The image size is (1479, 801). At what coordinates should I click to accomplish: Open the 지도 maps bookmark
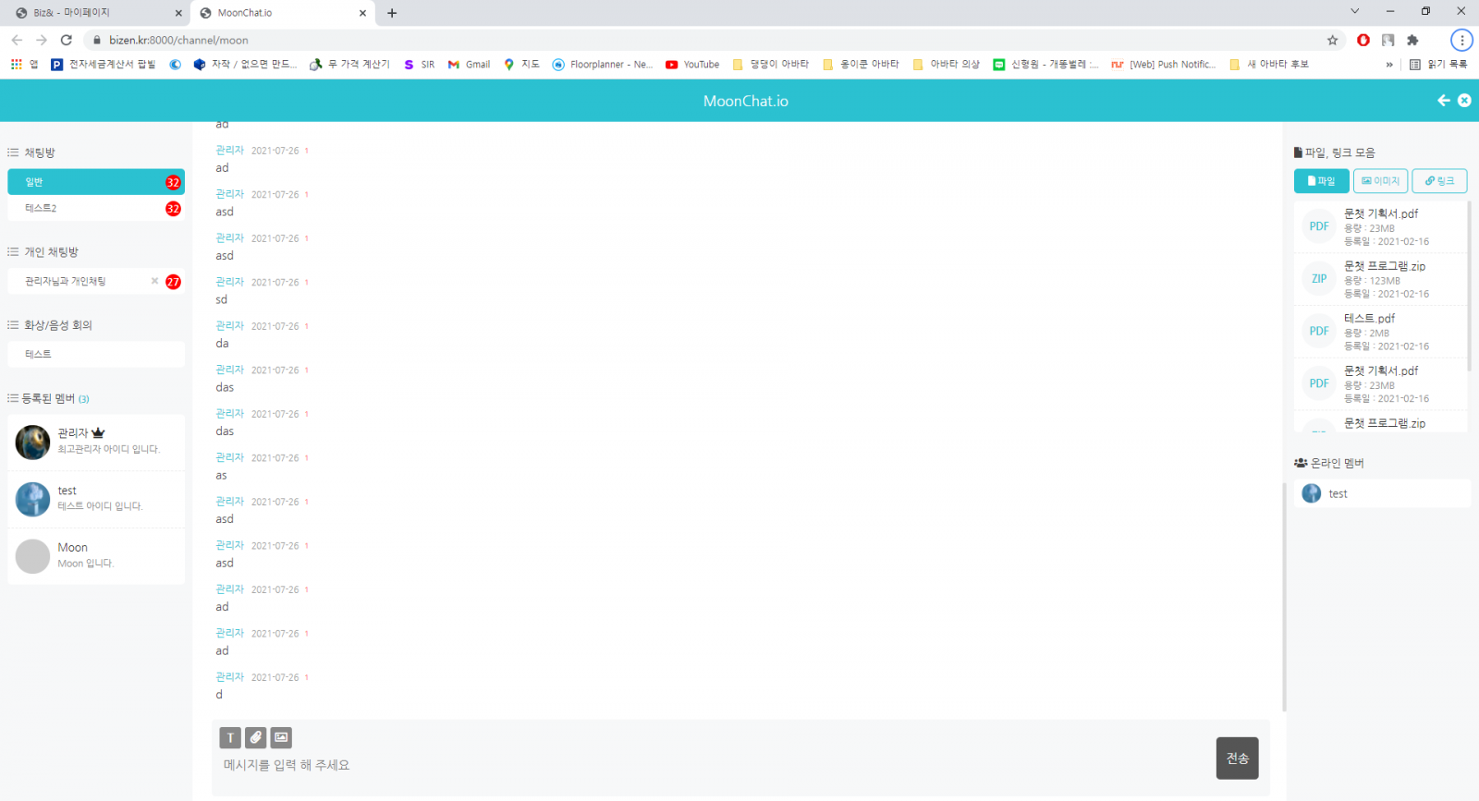(x=521, y=65)
